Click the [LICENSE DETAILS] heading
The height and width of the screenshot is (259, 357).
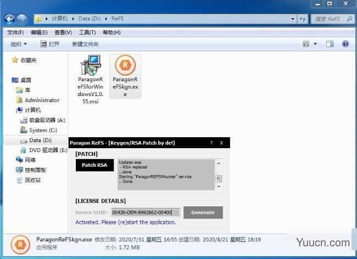click(x=101, y=201)
